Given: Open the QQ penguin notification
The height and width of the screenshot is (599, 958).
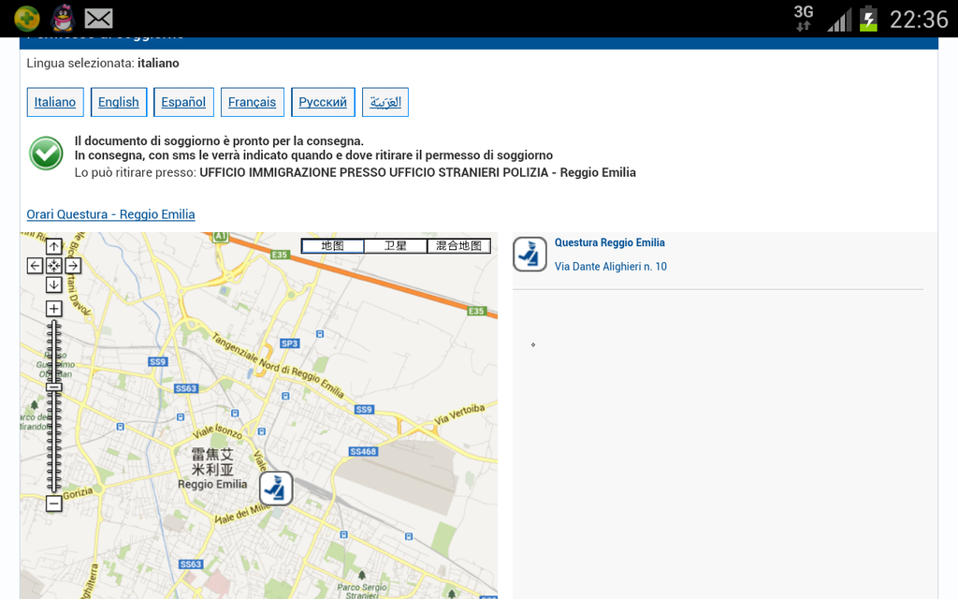Looking at the screenshot, I should [x=63, y=19].
